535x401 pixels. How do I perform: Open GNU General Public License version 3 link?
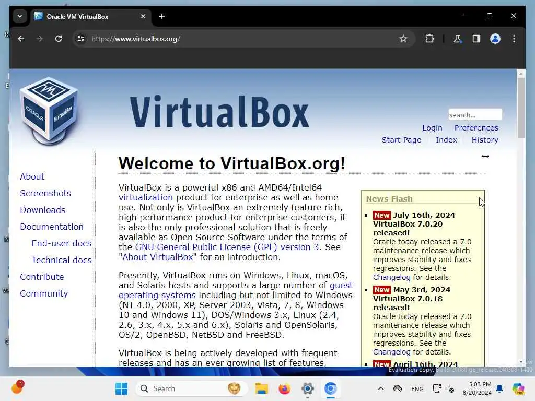click(x=227, y=247)
